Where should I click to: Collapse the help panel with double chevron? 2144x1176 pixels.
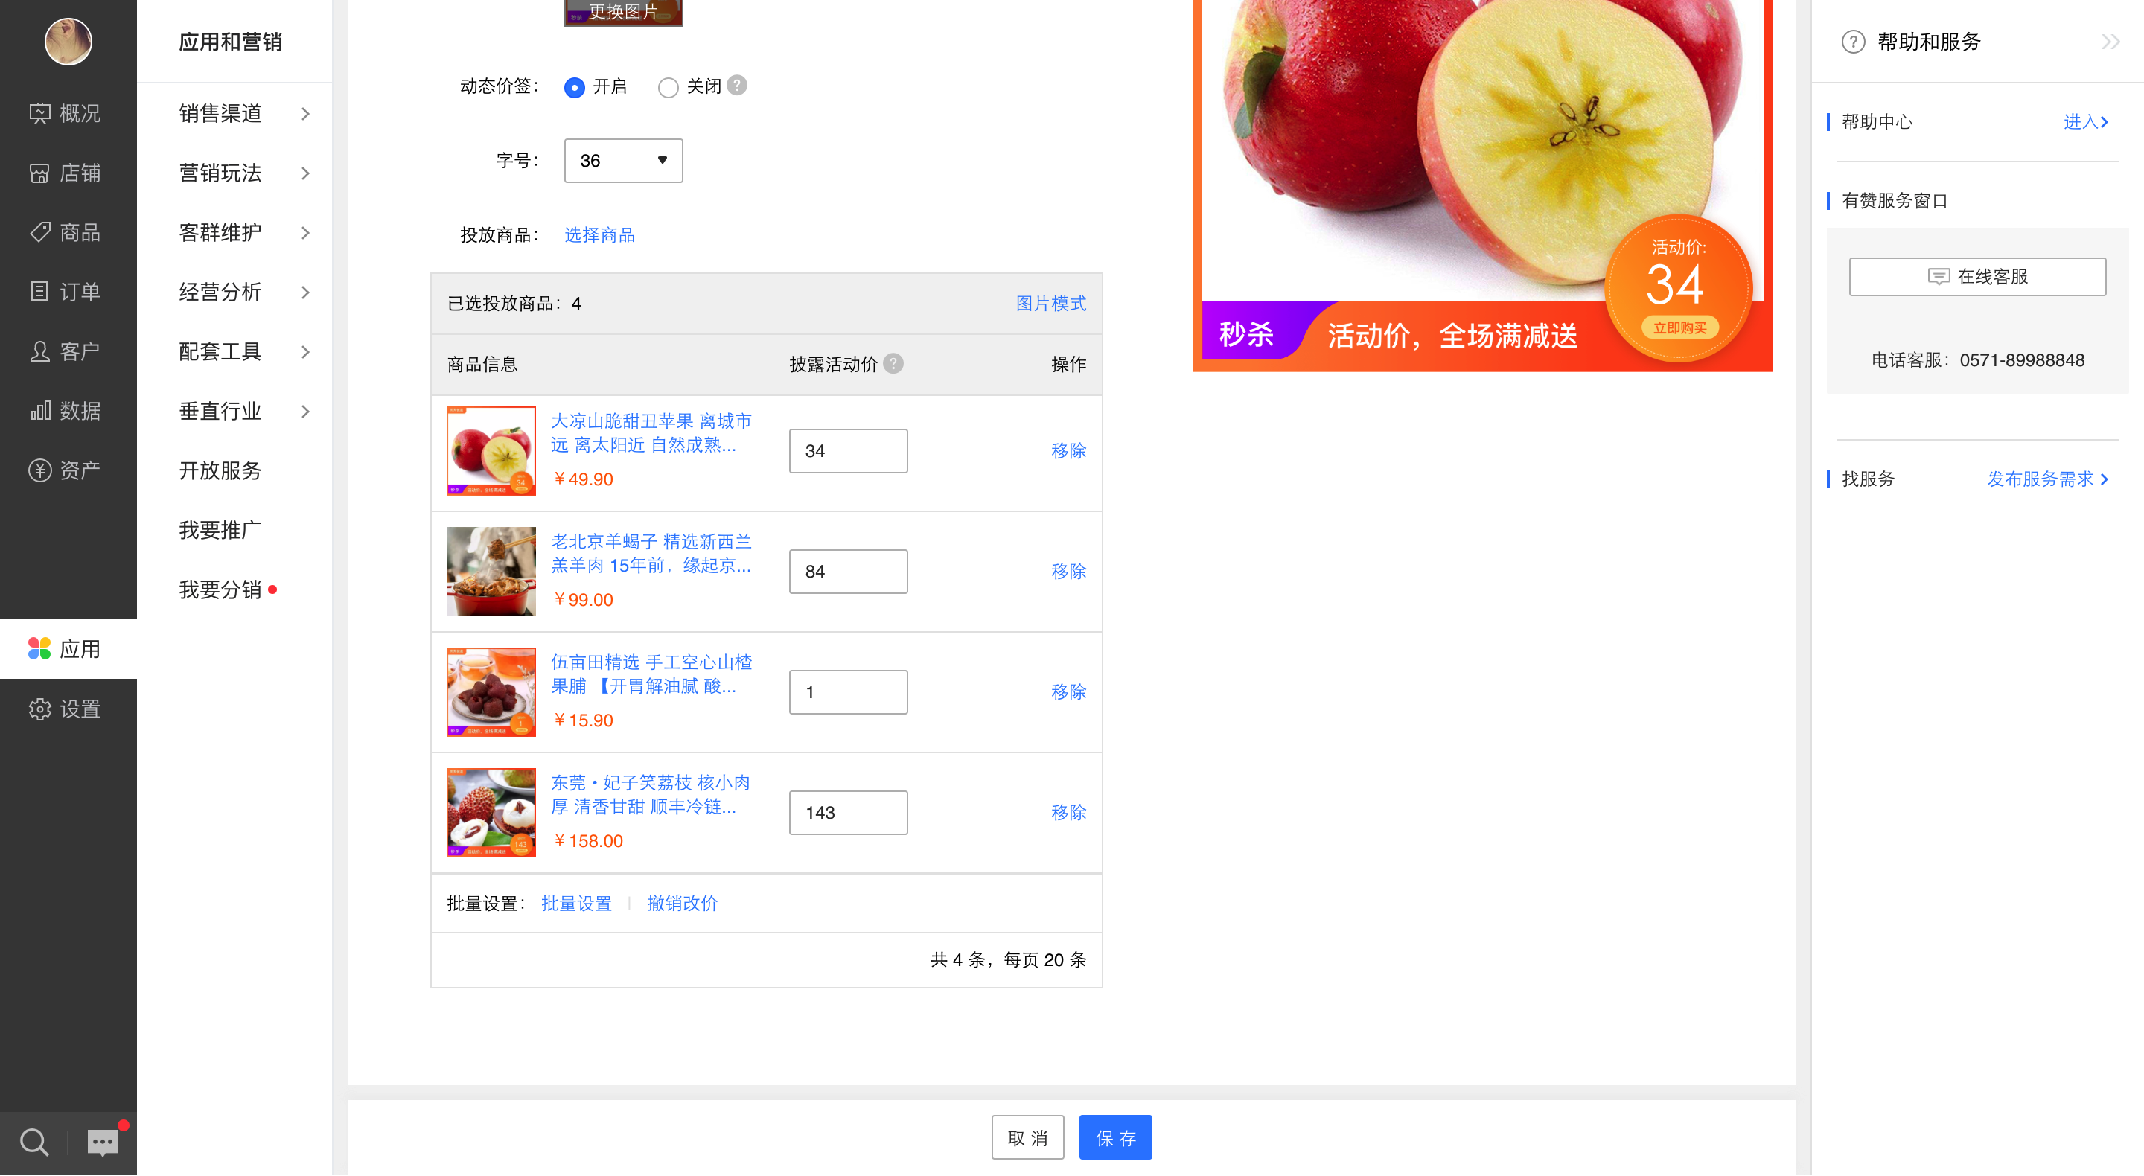click(2110, 42)
